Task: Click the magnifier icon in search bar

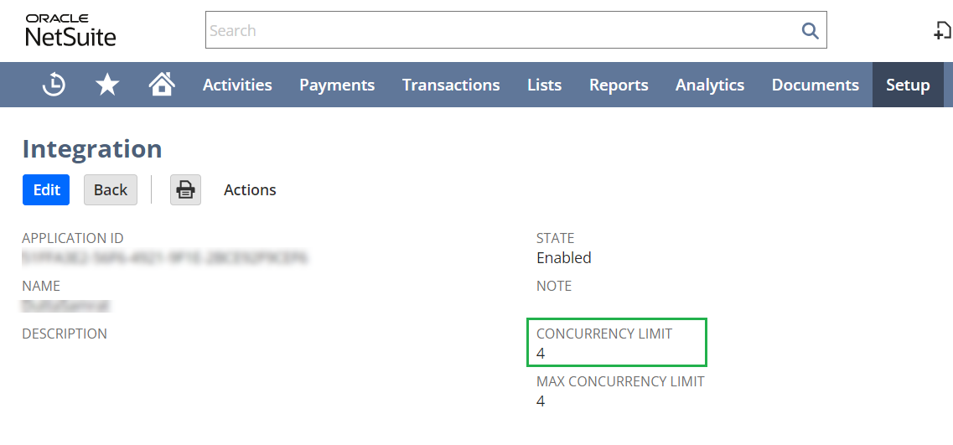Action: [x=809, y=31]
